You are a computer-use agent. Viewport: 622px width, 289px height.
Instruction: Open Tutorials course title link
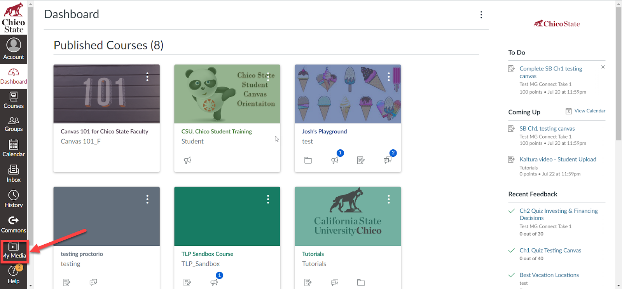pyautogui.click(x=313, y=254)
